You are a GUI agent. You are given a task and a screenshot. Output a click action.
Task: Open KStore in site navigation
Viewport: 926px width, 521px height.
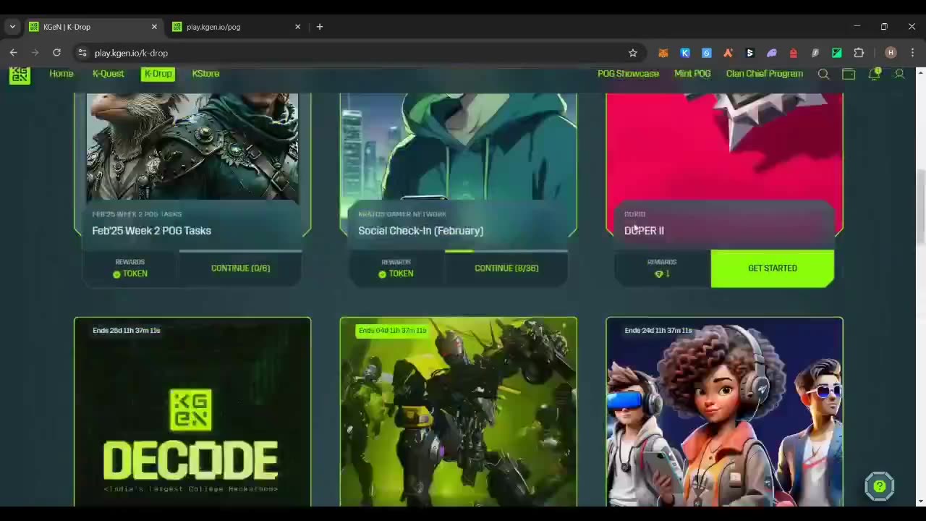coord(205,74)
